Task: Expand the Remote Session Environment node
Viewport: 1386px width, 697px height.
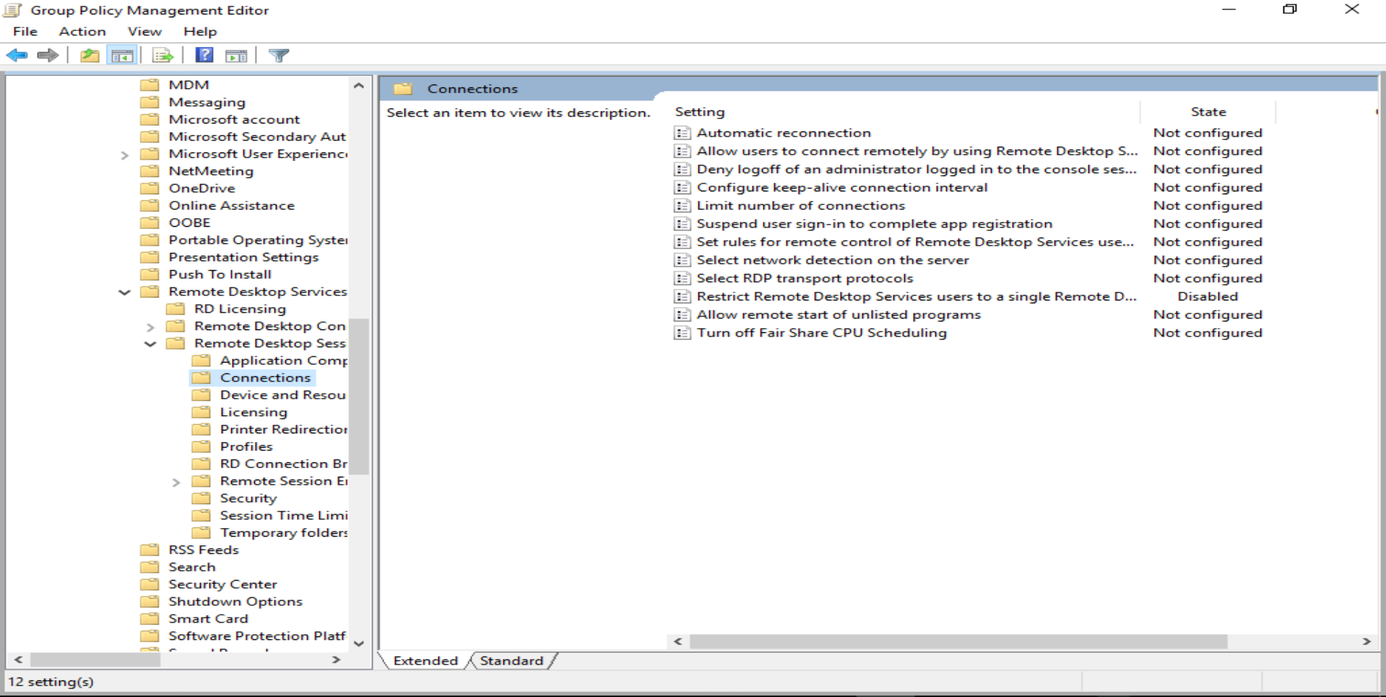Action: tap(176, 482)
